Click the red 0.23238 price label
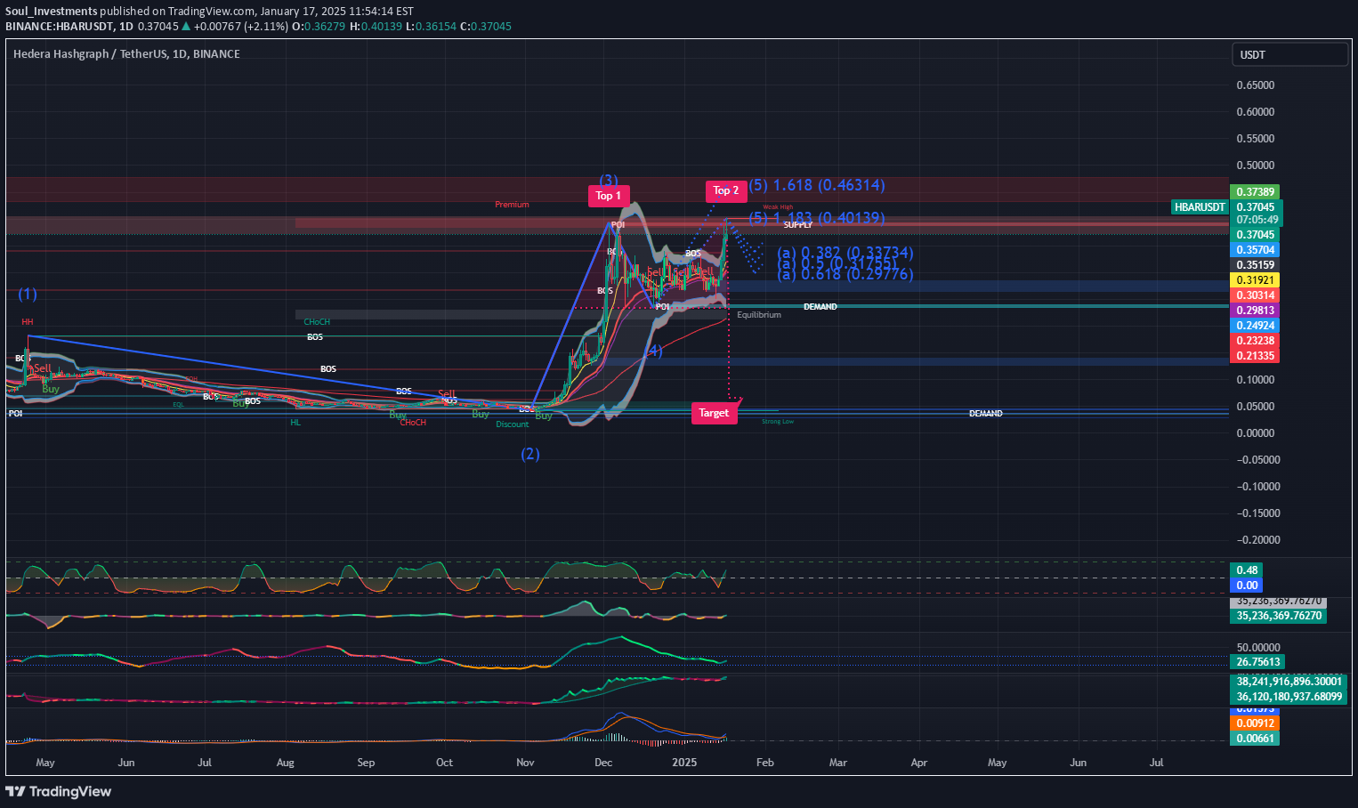The image size is (1358, 808). tap(1255, 341)
